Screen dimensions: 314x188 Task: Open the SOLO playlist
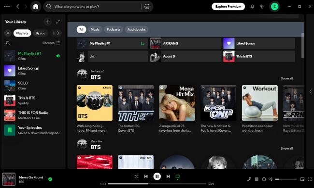[x=33, y=86]
